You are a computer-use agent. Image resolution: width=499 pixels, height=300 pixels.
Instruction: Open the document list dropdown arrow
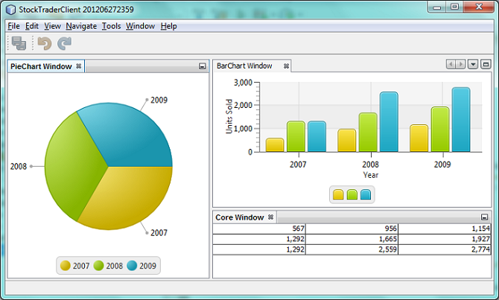click(x=474, y=65)
